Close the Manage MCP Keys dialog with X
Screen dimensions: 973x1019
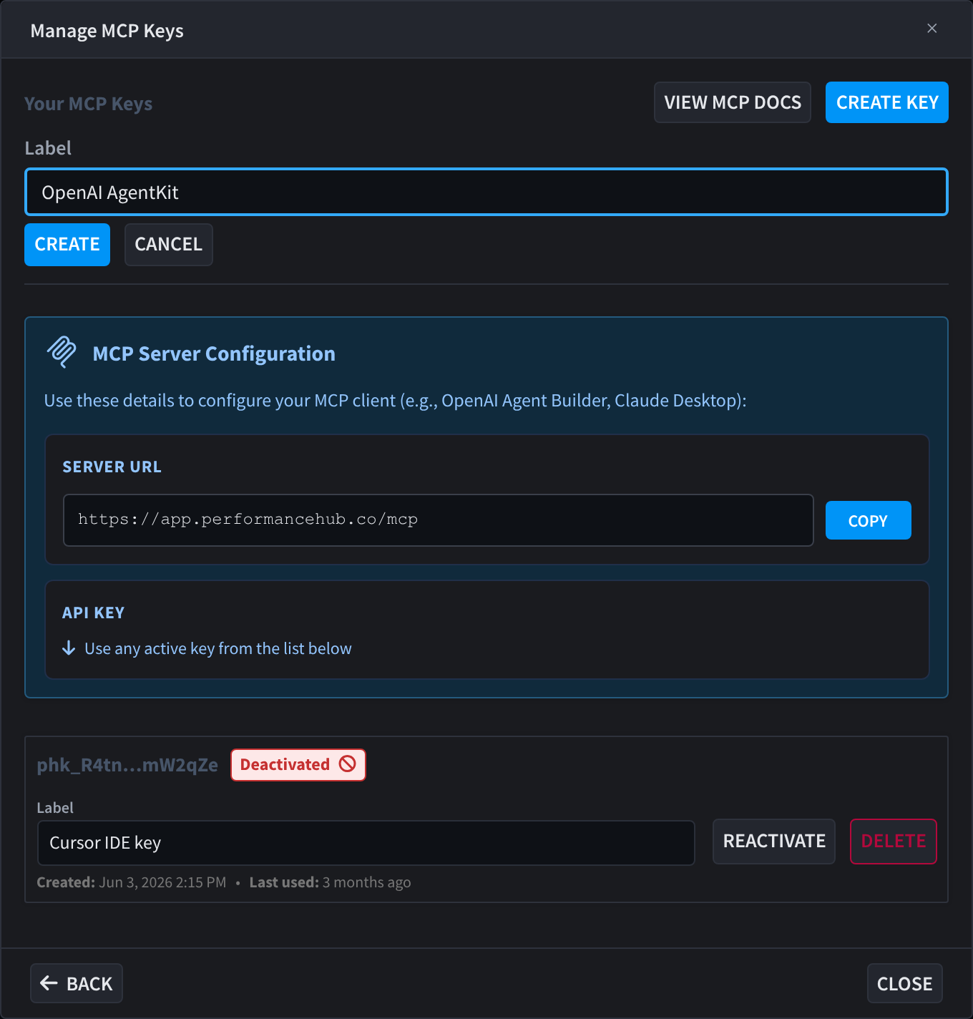932,29
